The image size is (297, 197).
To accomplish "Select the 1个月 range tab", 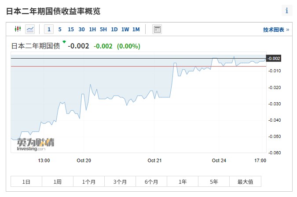I will click(x=89, y=182).
